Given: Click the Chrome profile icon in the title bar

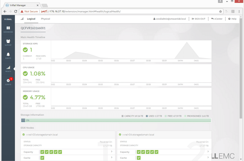Looking at the screenshot, I should (x=220, y=1).
